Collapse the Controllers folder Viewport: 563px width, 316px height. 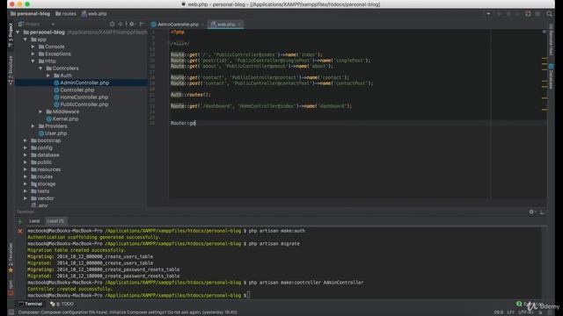click(x=40, y=68)
